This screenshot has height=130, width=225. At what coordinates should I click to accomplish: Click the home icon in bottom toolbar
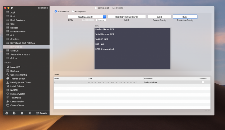pos(22,113)
